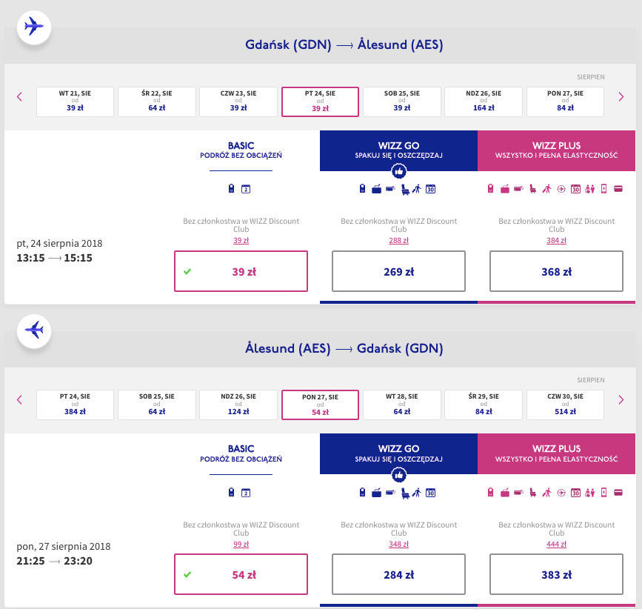Screen dimensions: 642x612
Task: Select outbound date ŚR 22, SIE 64 zł
Action: pyautogui.click(x=157, y=102)
